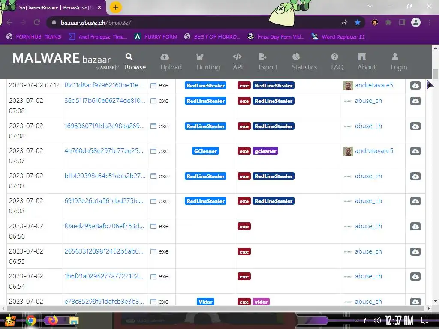Click the address bar URL bazaar.abuse.ch/browse/

96,23
